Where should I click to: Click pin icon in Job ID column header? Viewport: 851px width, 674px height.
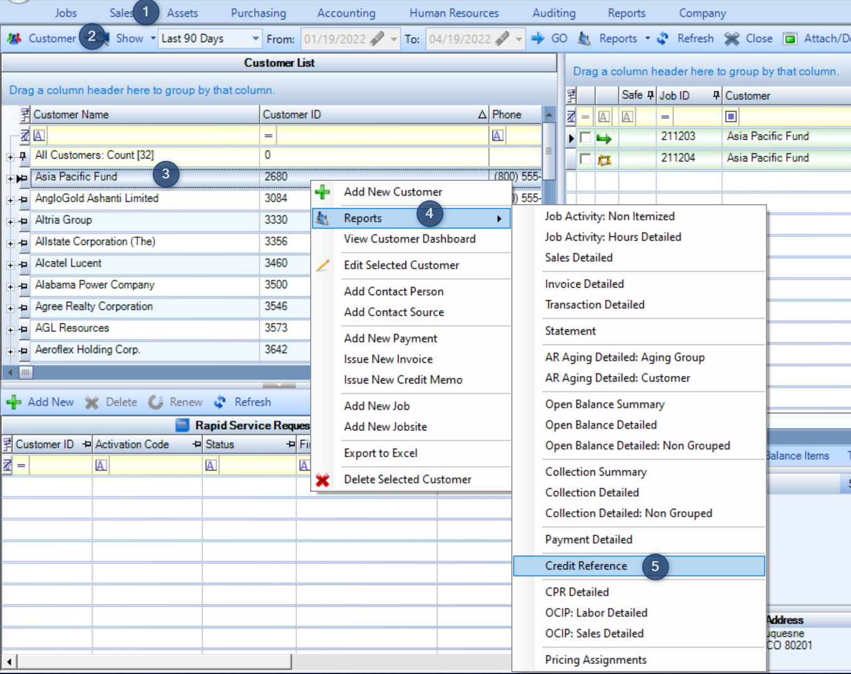(x=716, y=95)
